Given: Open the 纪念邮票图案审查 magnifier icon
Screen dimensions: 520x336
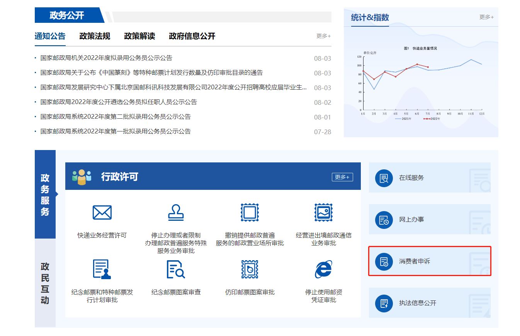Looking at the screenshot, I should pos(176,268).
